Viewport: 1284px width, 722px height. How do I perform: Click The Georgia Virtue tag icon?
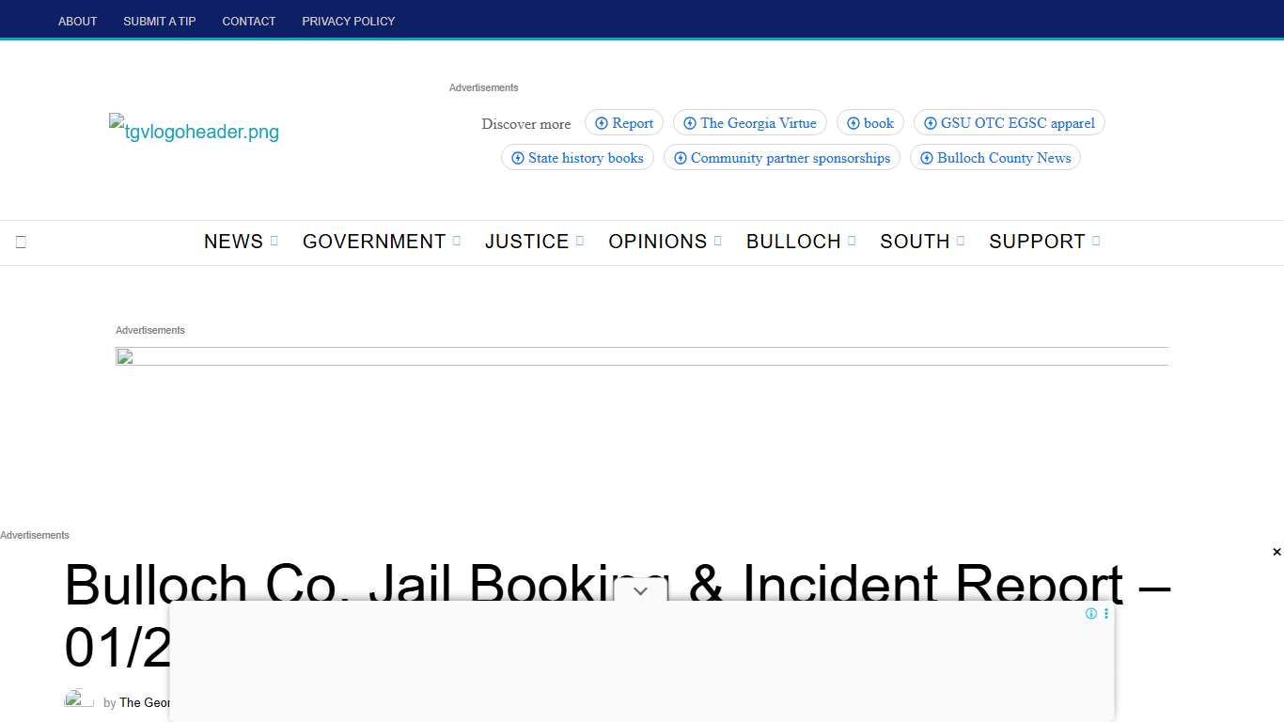point(690,122)
